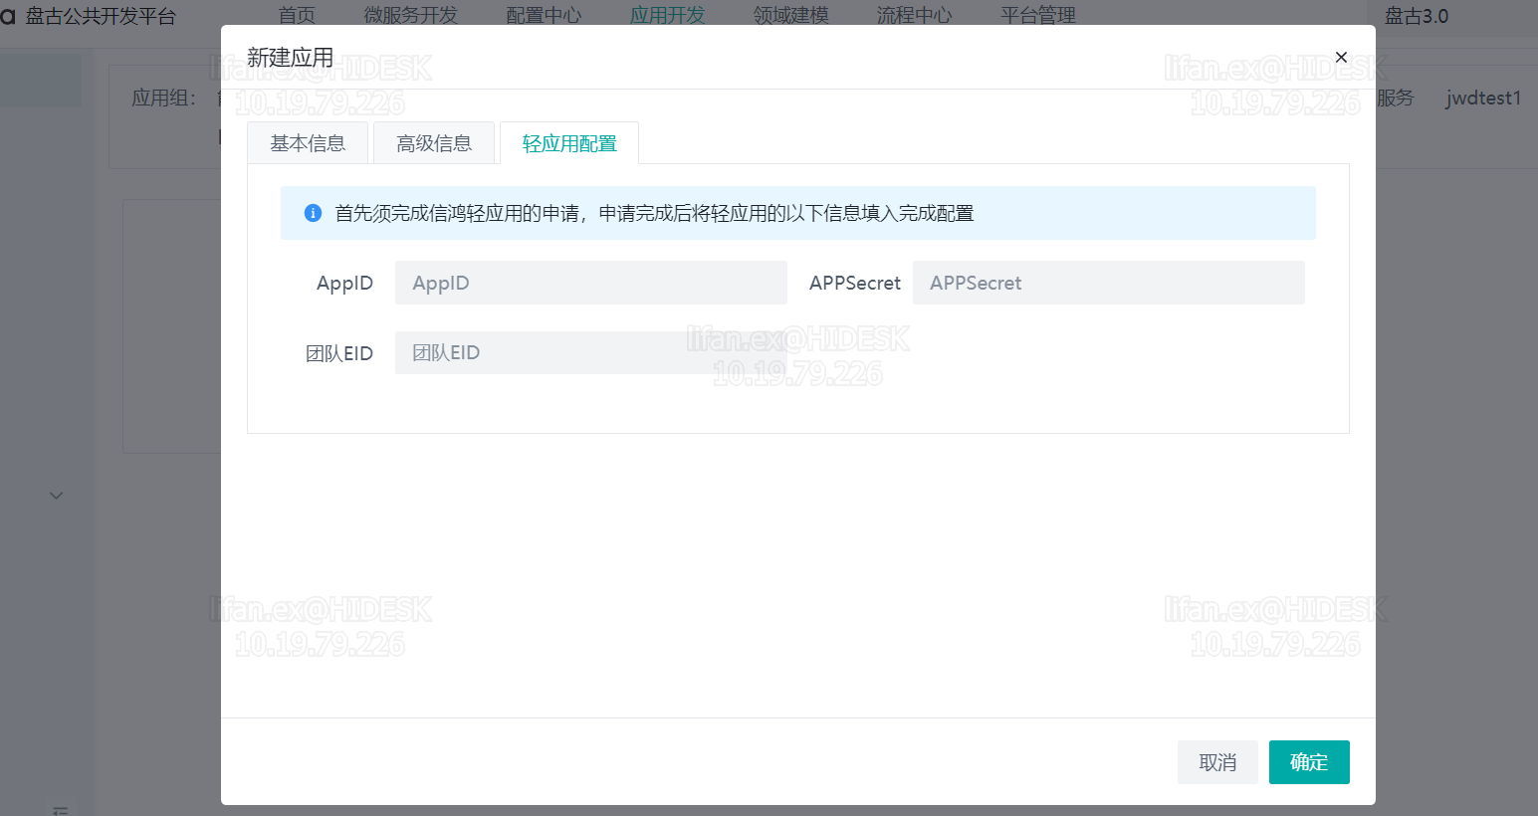Open 配置中心 in the top navigation
The width and height of the screenshot is (1538, 816).
pos(545,15)
